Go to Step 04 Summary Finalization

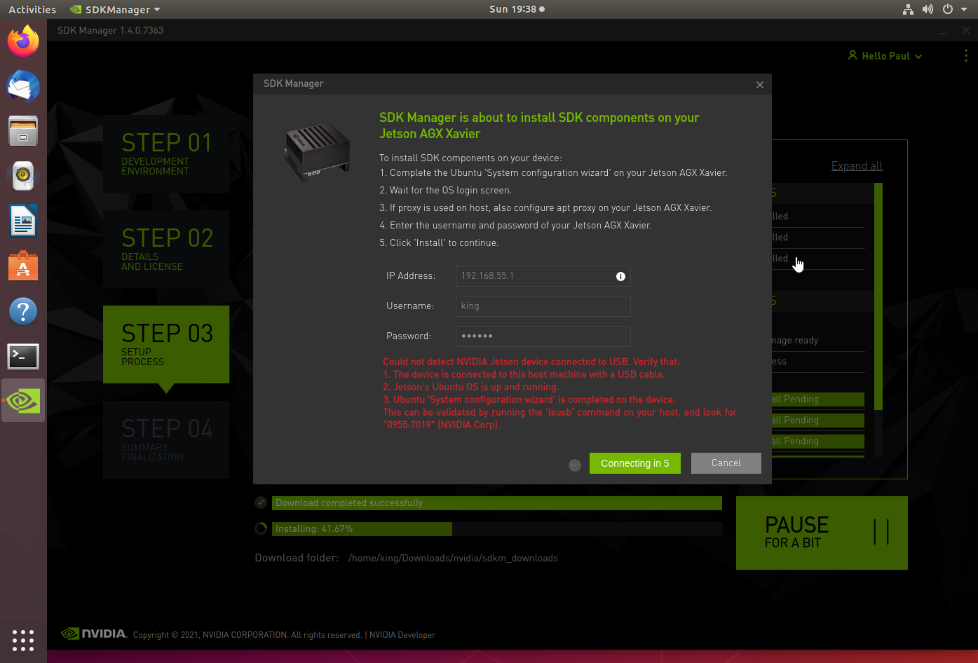166,439
